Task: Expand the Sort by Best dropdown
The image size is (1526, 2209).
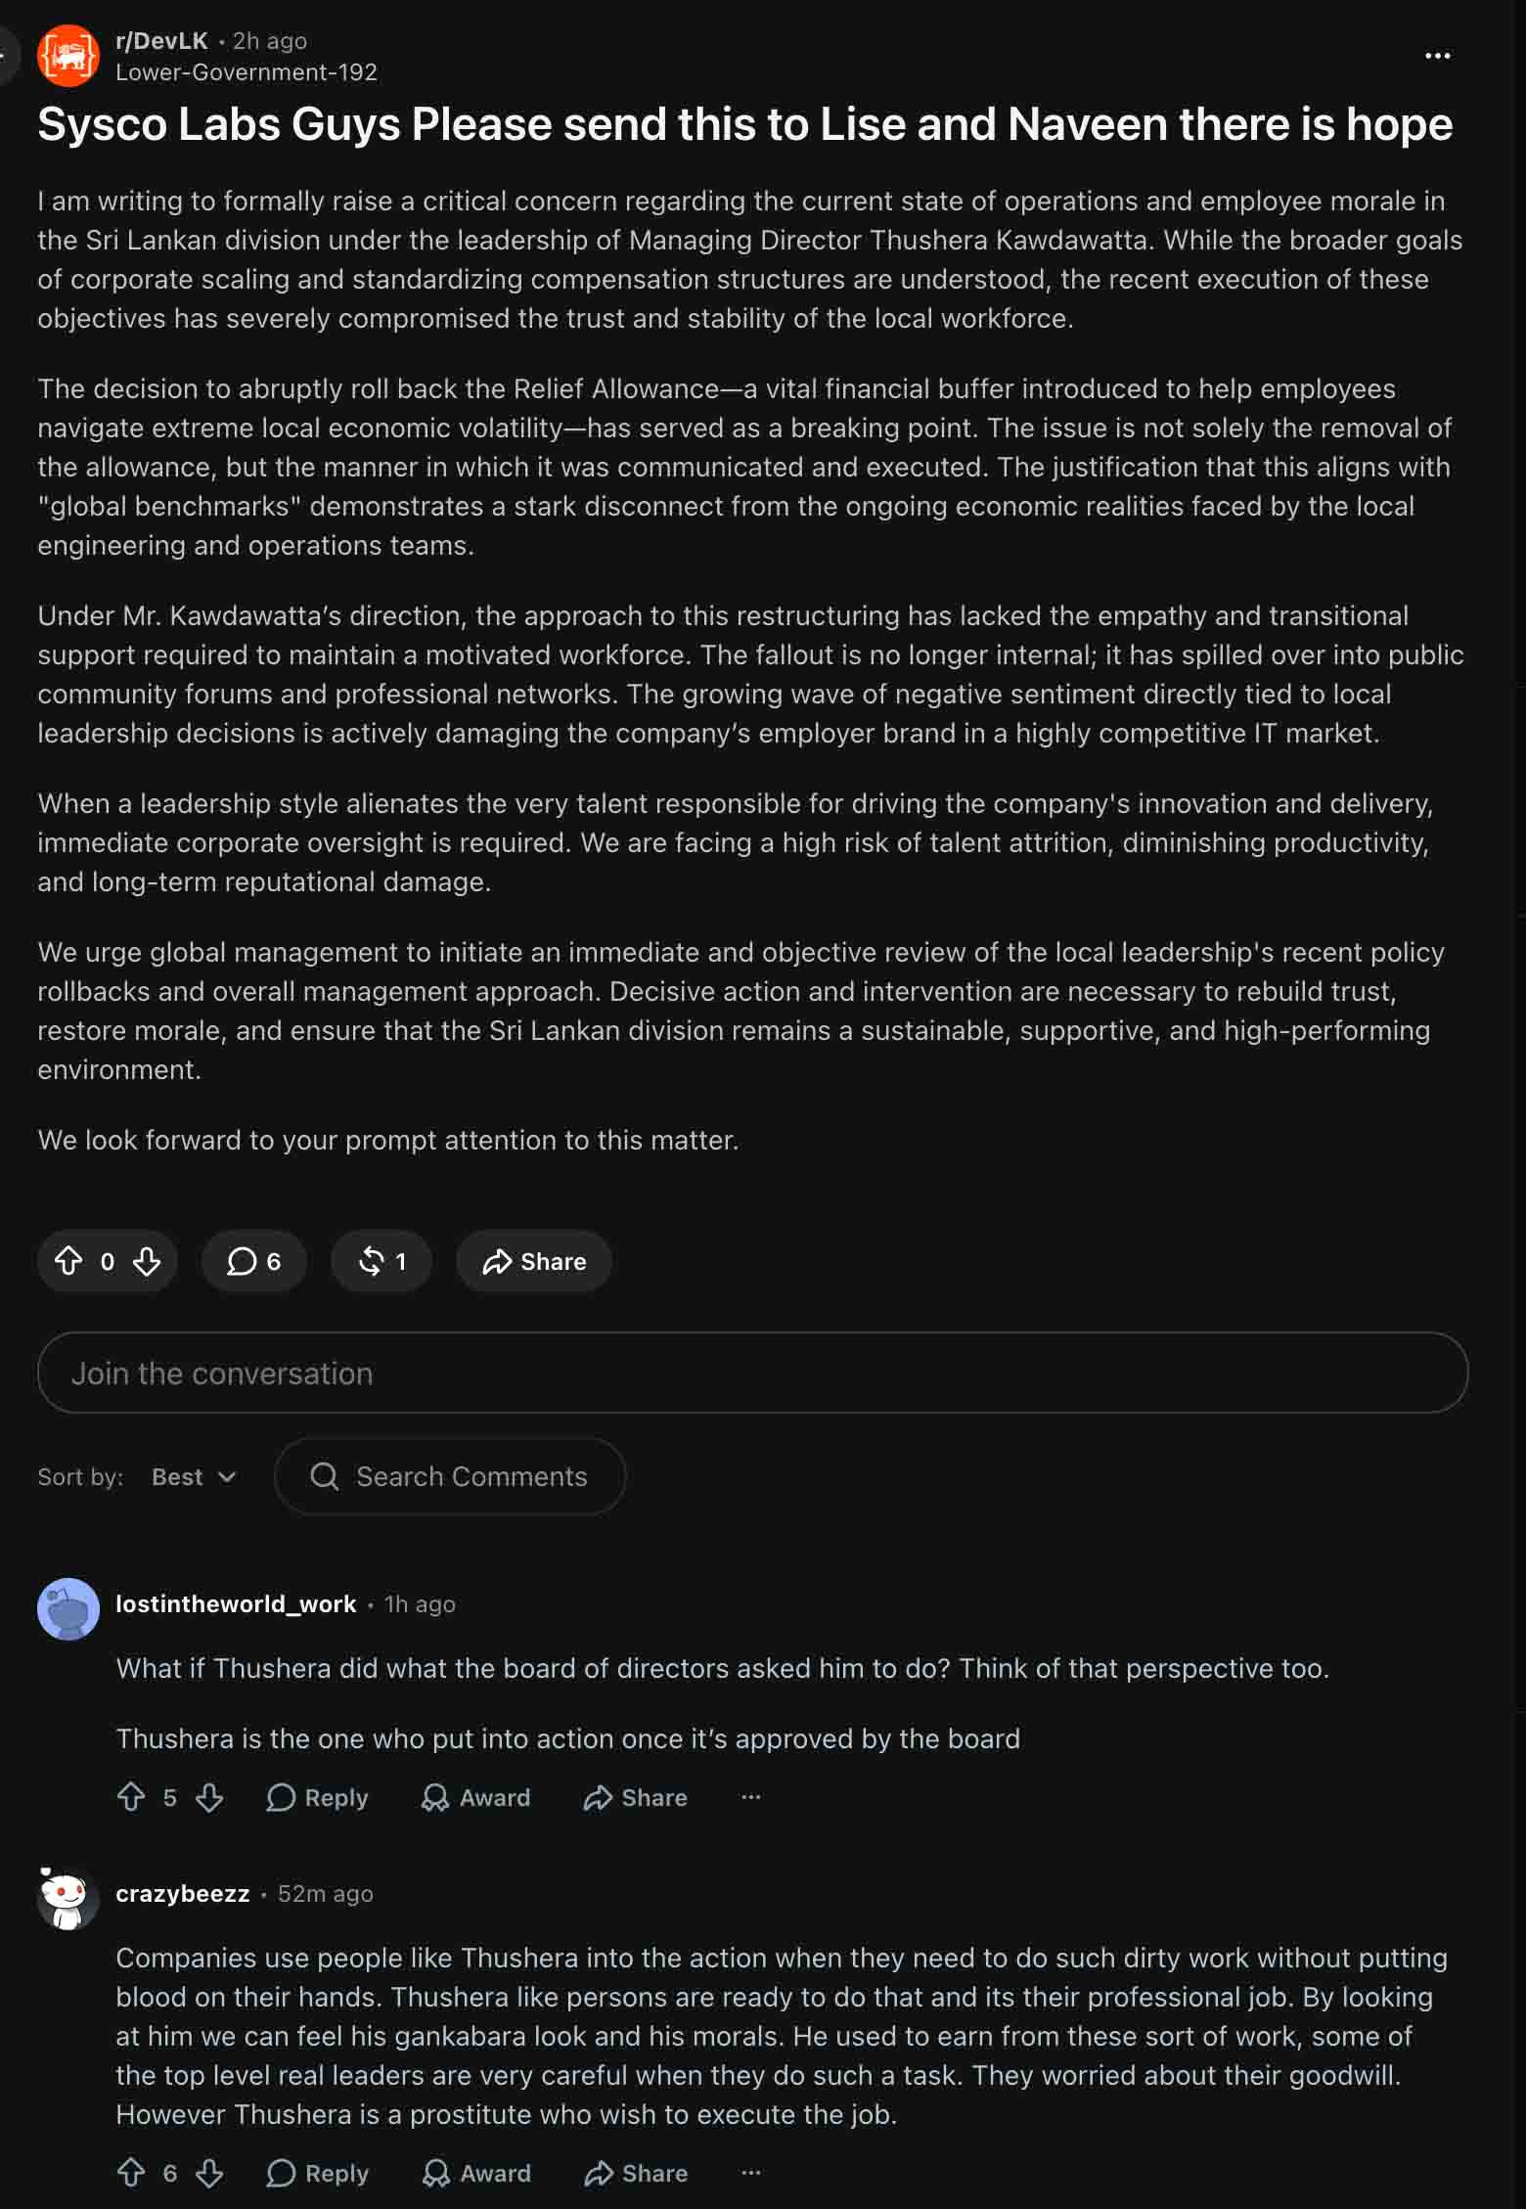Action: point(194,1476)
